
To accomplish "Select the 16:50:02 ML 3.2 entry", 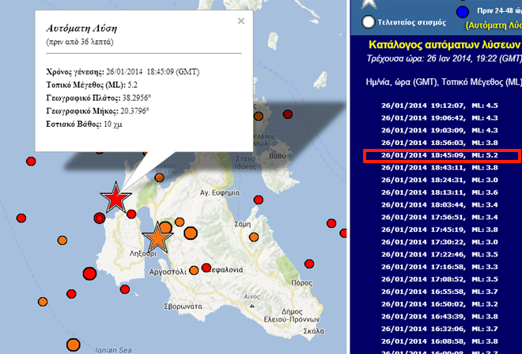I will (441, 303).
